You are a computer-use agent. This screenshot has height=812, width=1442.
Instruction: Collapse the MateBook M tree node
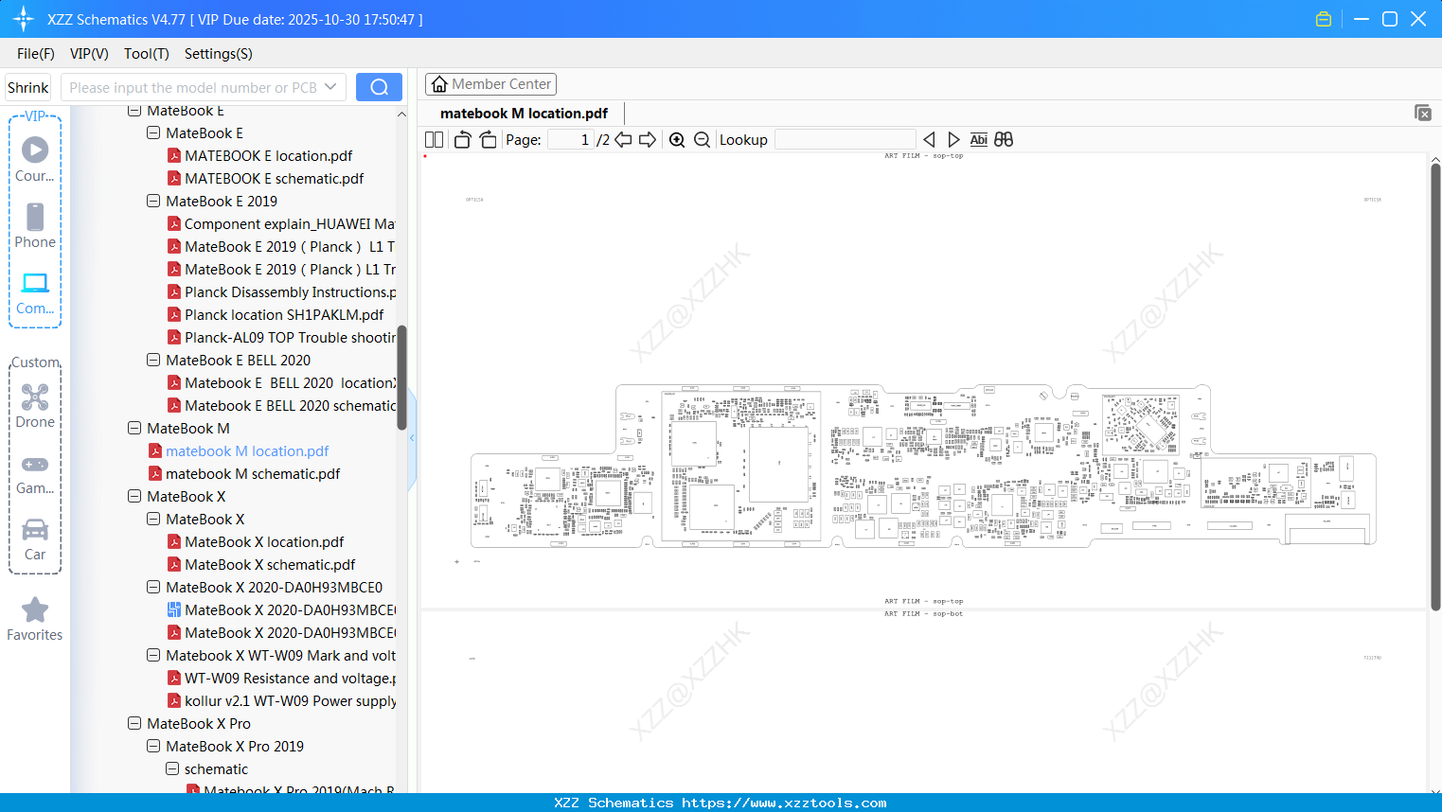tap(134, 429)
